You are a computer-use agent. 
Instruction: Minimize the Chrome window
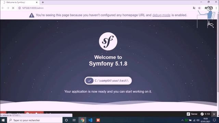pos(201,2)
